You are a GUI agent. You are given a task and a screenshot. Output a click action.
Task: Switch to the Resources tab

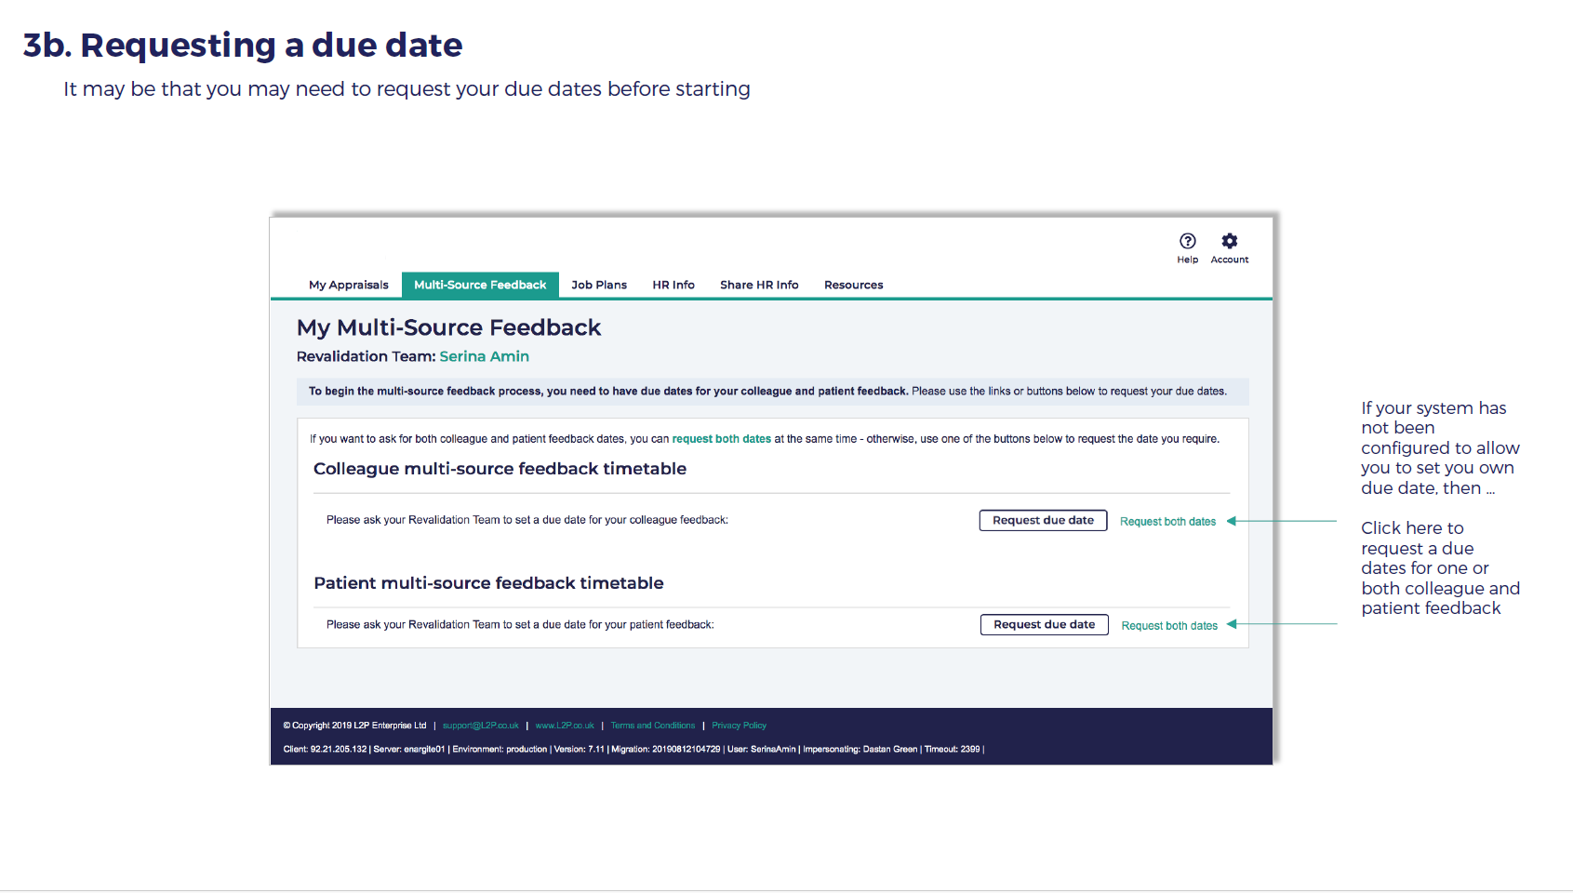click(x=853, y=286)
